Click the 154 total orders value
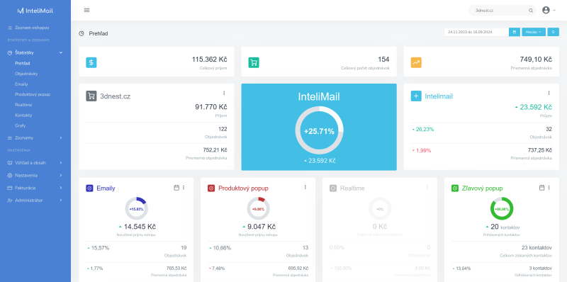567x282 pixels. (x=383, y=60)
